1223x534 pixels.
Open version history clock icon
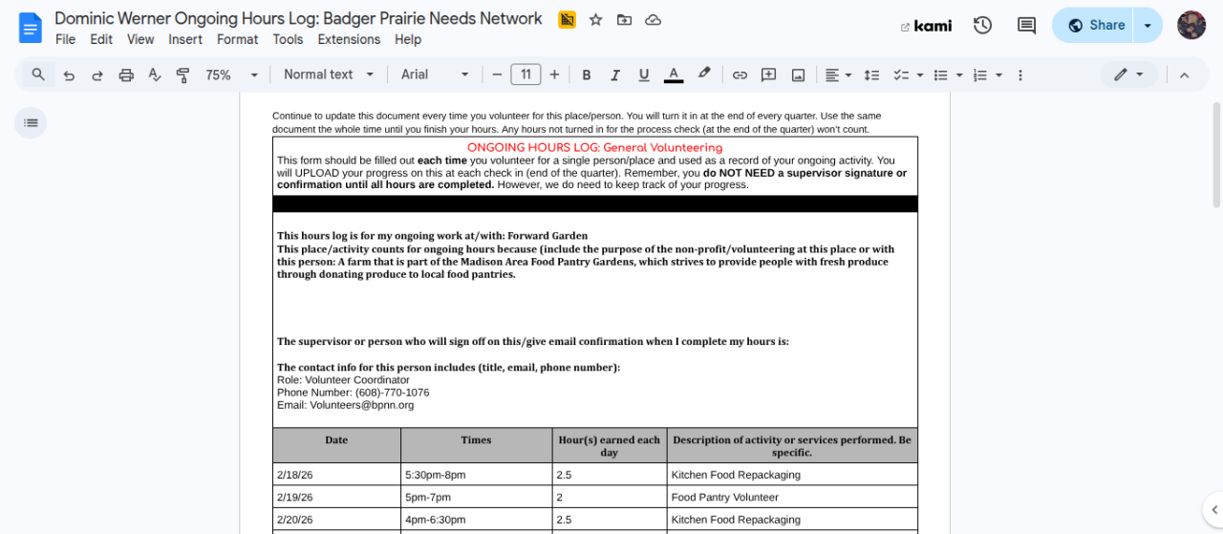[x=982, y=26]
